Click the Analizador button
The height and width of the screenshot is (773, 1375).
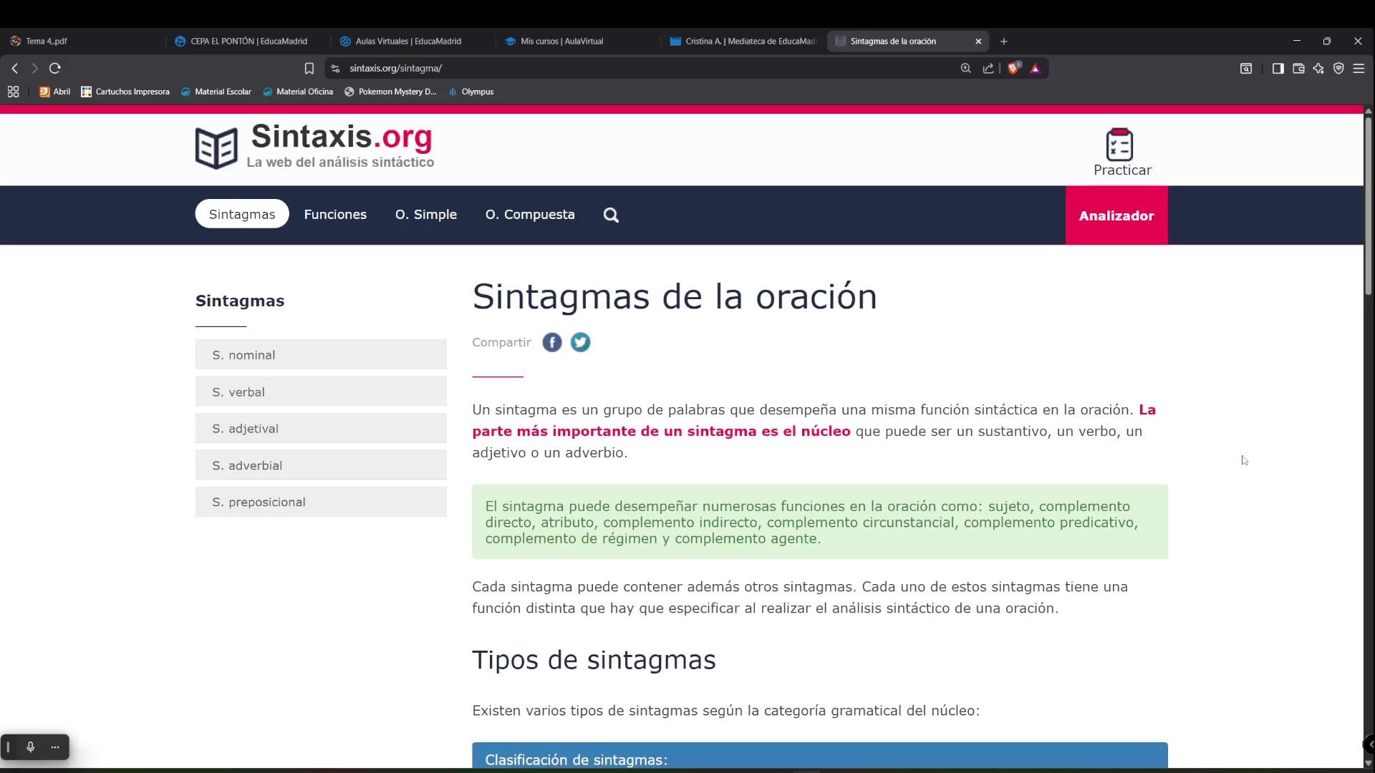pyautogui.click(x=1116, y=215)
